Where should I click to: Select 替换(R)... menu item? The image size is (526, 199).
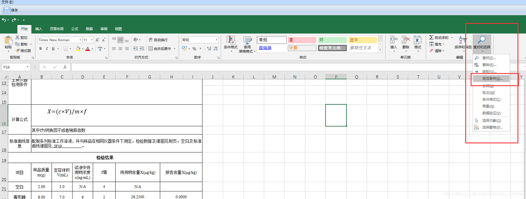(x=492, y=65)
